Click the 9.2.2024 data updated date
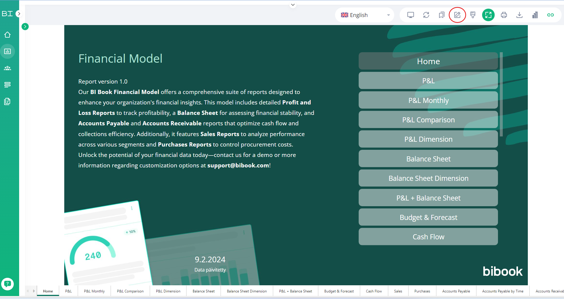This screenshot has height=299, width=564. click(210, 260)
